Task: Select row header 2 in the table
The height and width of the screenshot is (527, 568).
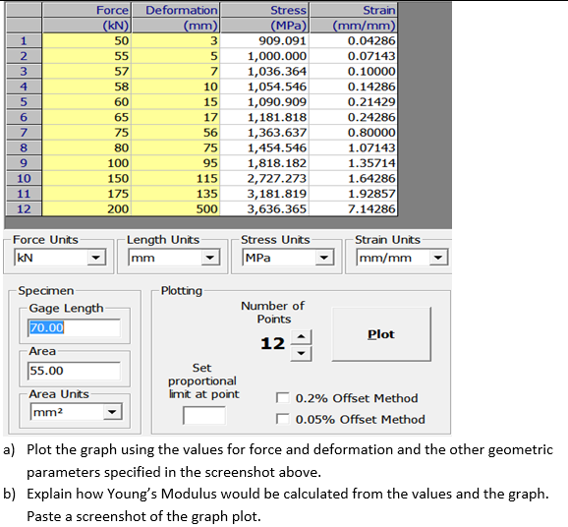Action: coord(24,56)
